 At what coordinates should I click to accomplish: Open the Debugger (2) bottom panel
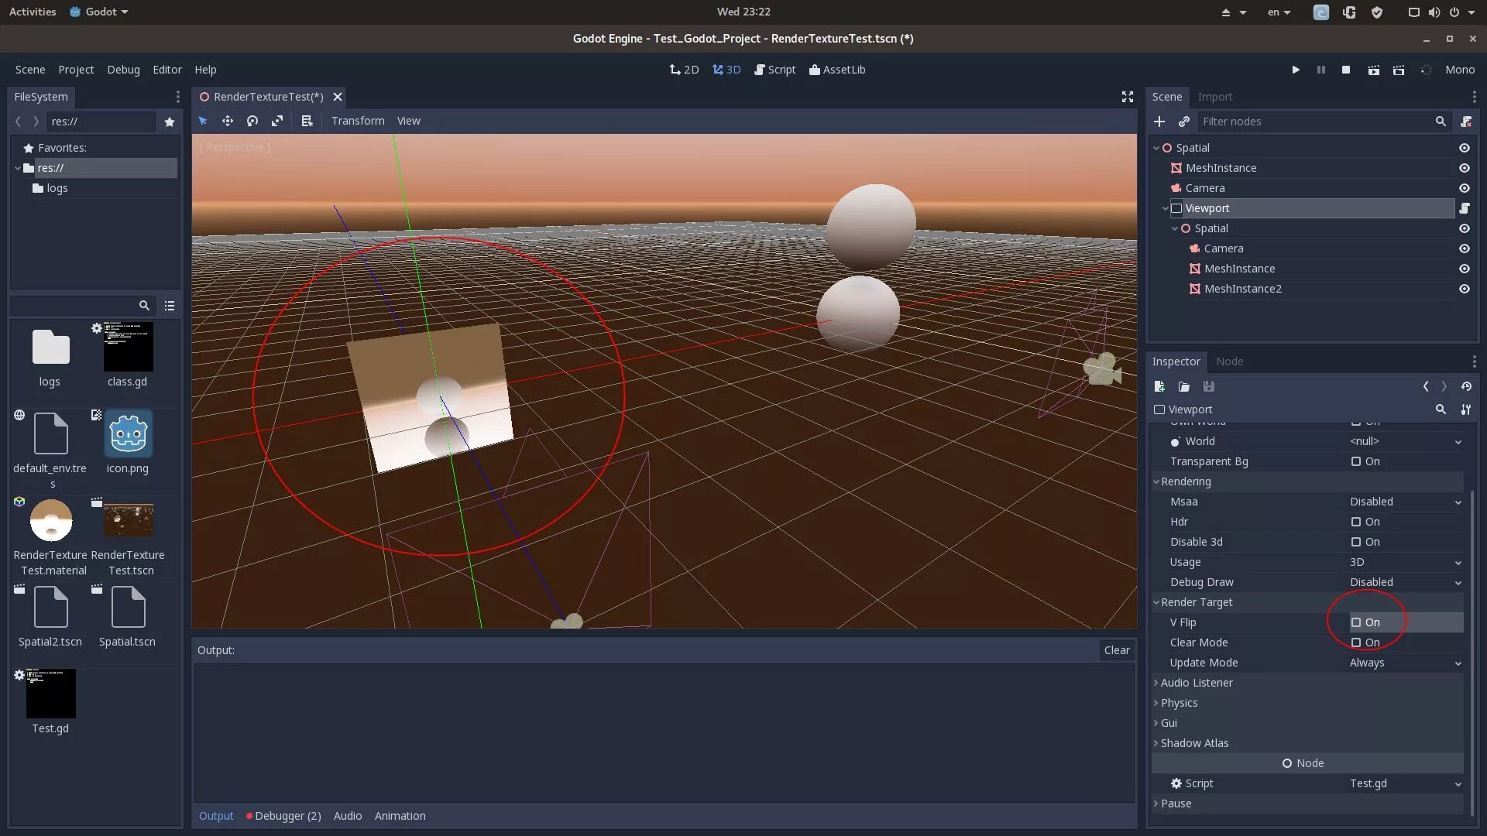(283, 816)
